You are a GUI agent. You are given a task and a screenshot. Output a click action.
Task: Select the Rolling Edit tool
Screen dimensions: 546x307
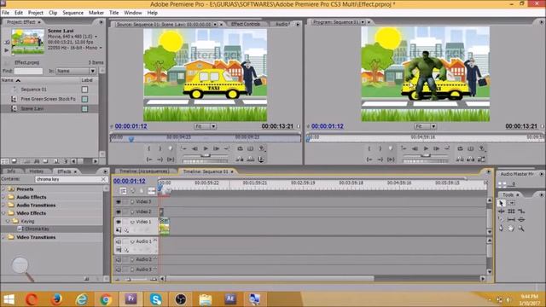[x=511, y=211]
